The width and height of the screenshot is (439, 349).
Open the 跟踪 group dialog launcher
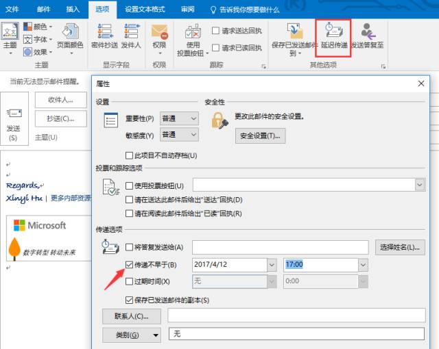(x=263, y=66)
